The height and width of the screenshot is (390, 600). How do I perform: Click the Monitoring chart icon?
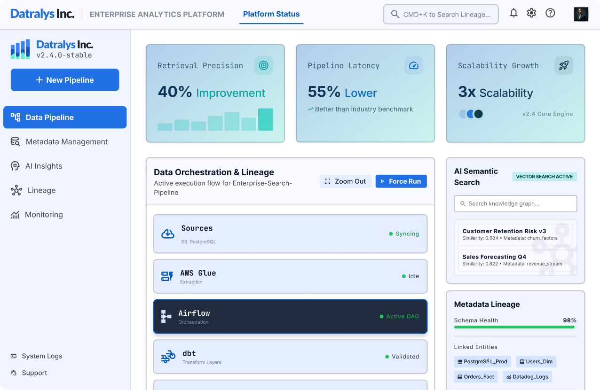15,215
